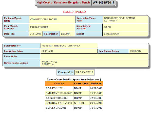The image size is (152, 114).
Task: Select case AA/SUT 1011/2012
Action: click(56, 98)
